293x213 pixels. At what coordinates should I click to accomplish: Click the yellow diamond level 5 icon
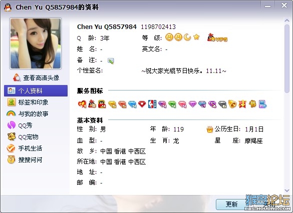112,104
